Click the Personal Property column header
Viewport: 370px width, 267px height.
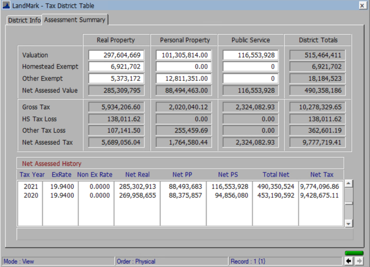185,40
